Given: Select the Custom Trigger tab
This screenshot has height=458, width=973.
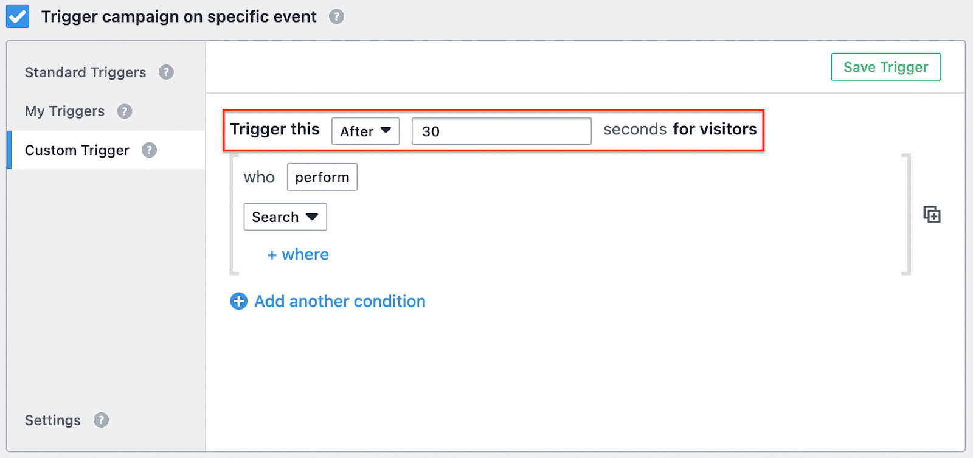Looking at the screenshot, I should click(x=77, y=150).
